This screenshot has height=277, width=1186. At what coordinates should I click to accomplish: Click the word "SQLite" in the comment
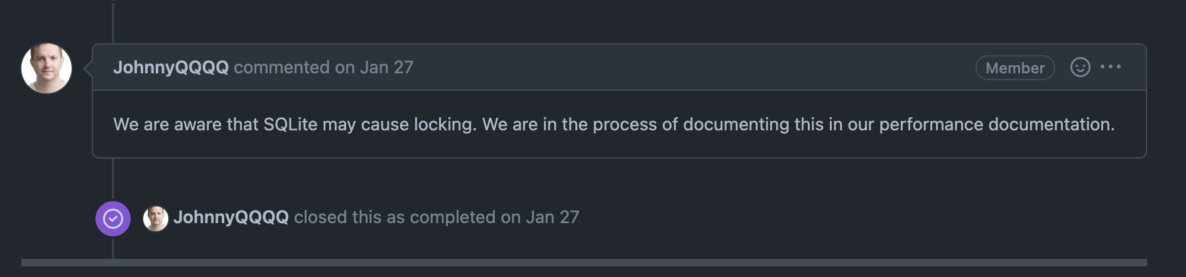290,125
